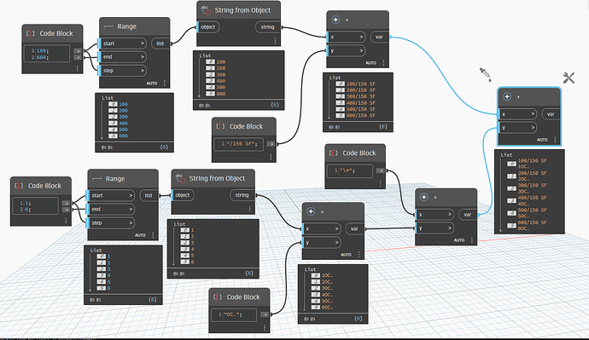589x340 pixels.
Task: Click the bracket icon of the "0C." Code Block
Action: [218, 297]
